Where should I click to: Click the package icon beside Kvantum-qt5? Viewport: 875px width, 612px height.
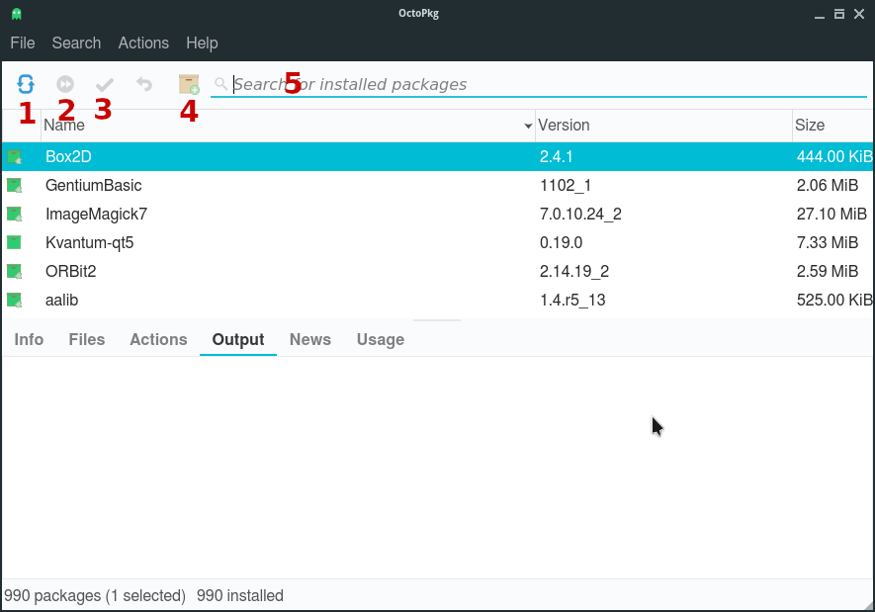[14, 242]
